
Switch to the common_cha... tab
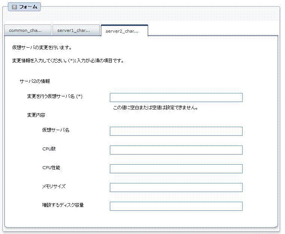[x=28, y=30]
